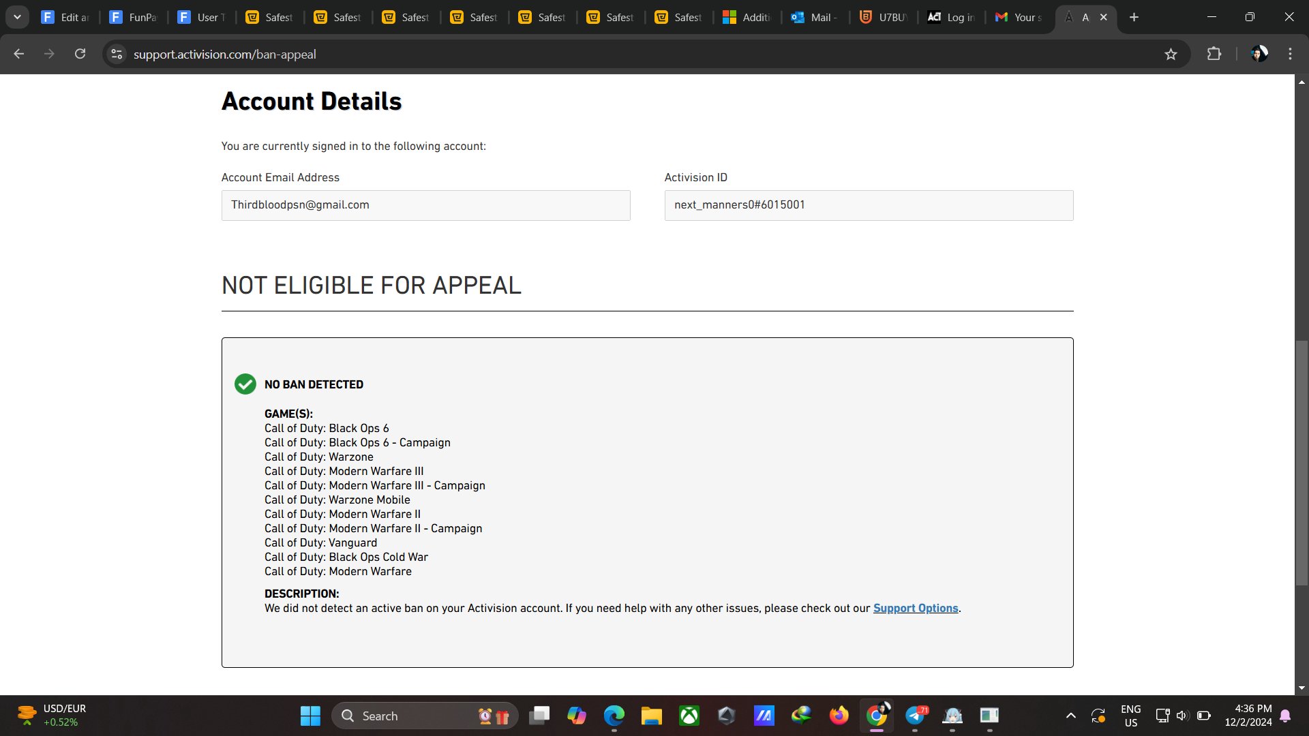Click the page scrollbar up arrow
The width and height of the screenshot is (1309, 736).
(1302, 82)
